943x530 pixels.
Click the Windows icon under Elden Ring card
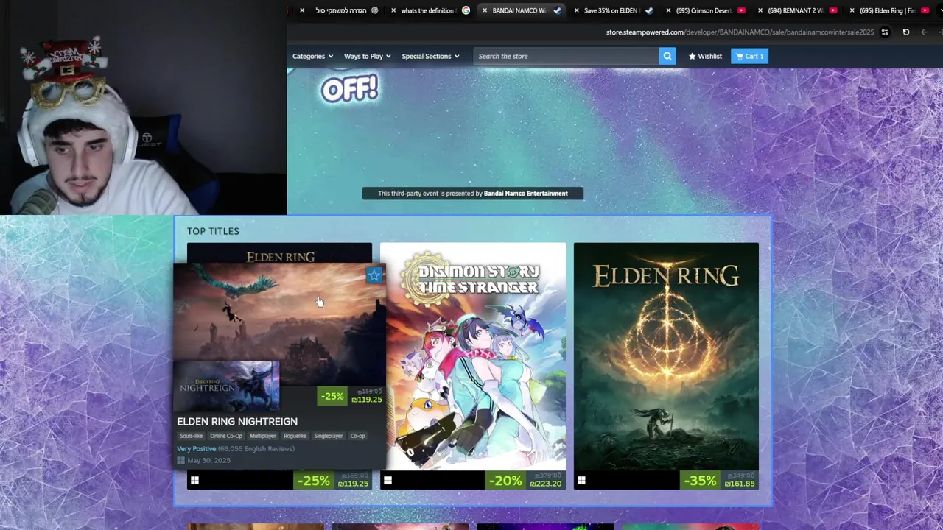(581, 481)
